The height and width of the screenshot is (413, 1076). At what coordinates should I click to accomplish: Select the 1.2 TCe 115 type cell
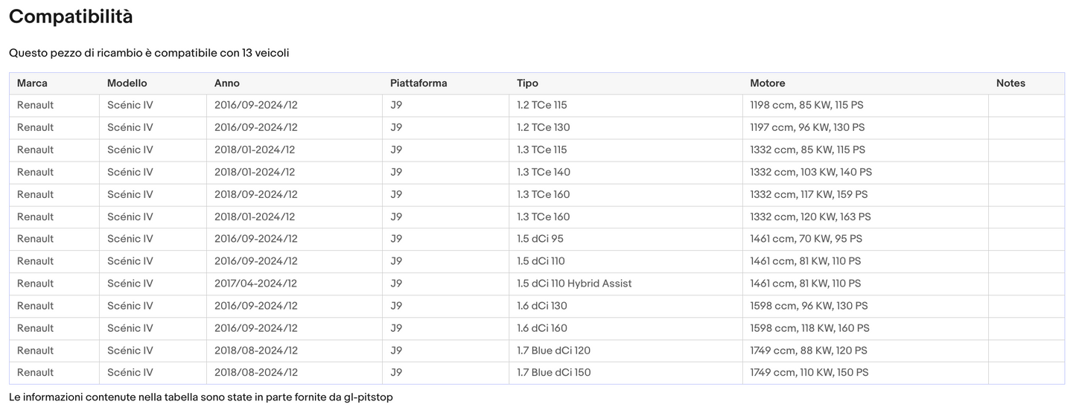coord(541,105)
